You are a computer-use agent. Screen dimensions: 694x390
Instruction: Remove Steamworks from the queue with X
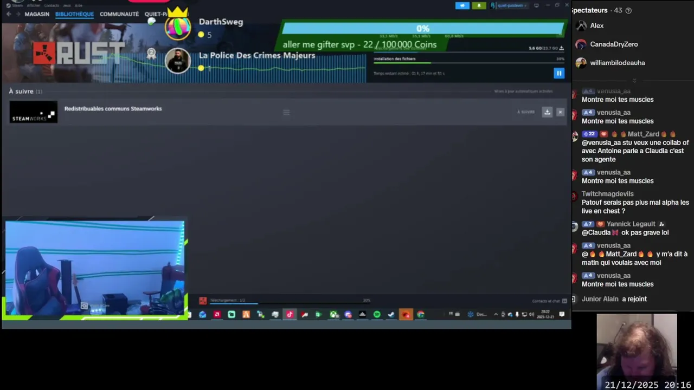[560, 112]
